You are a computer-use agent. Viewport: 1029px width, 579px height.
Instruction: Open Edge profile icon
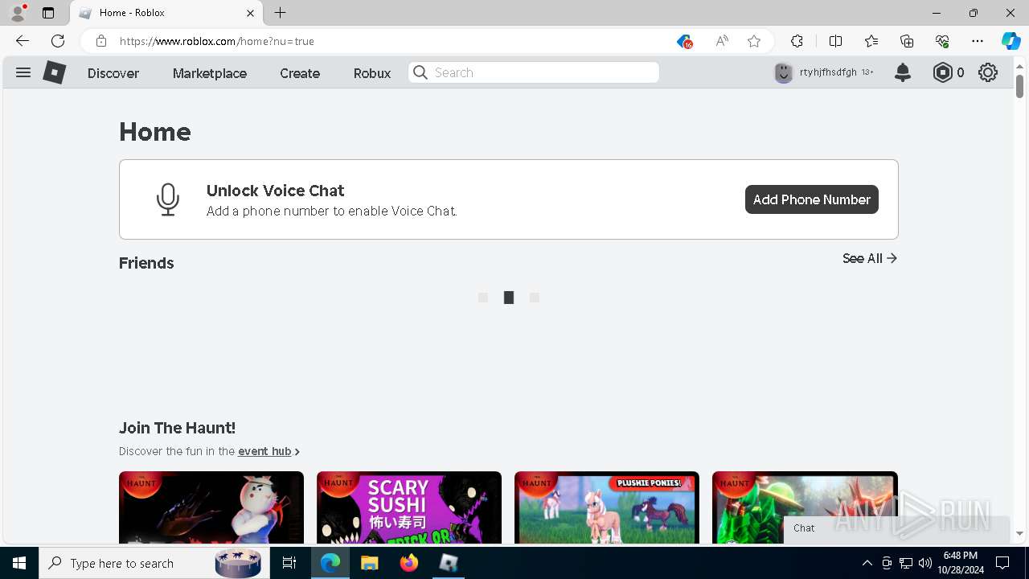[x=18, y=13]
